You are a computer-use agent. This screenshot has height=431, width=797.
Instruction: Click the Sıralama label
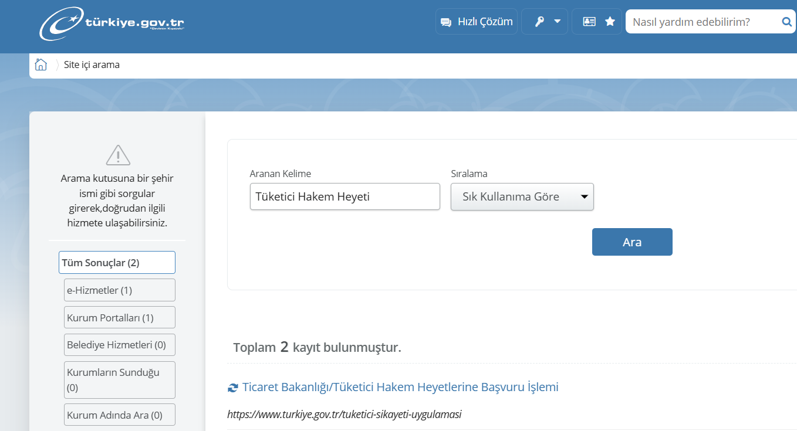[x=469, y=174]
